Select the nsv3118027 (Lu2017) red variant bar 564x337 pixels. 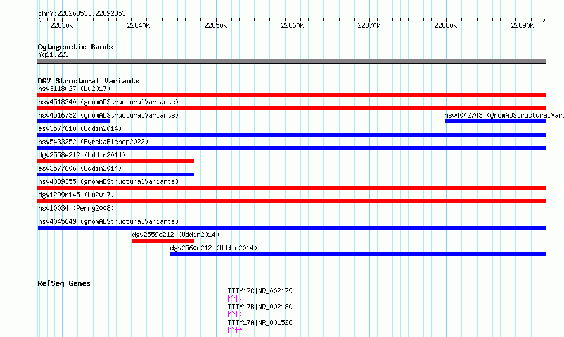pyautogui.click(x=292, y=95)
